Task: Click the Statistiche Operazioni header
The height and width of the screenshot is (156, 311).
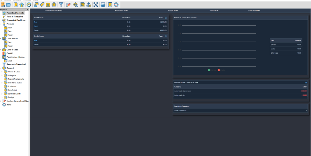Action: pyautogui.click(x=240, y=106)
